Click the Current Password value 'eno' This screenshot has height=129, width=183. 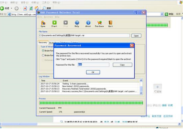[60, 108]
